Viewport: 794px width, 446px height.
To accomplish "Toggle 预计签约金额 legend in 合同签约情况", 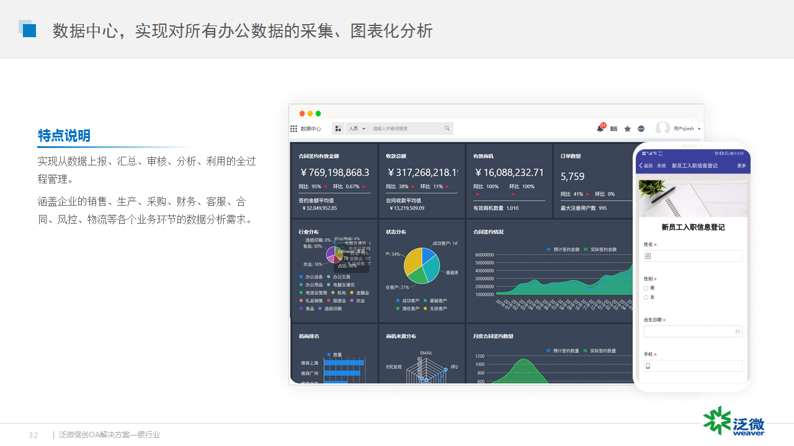I will coord(563,250).
